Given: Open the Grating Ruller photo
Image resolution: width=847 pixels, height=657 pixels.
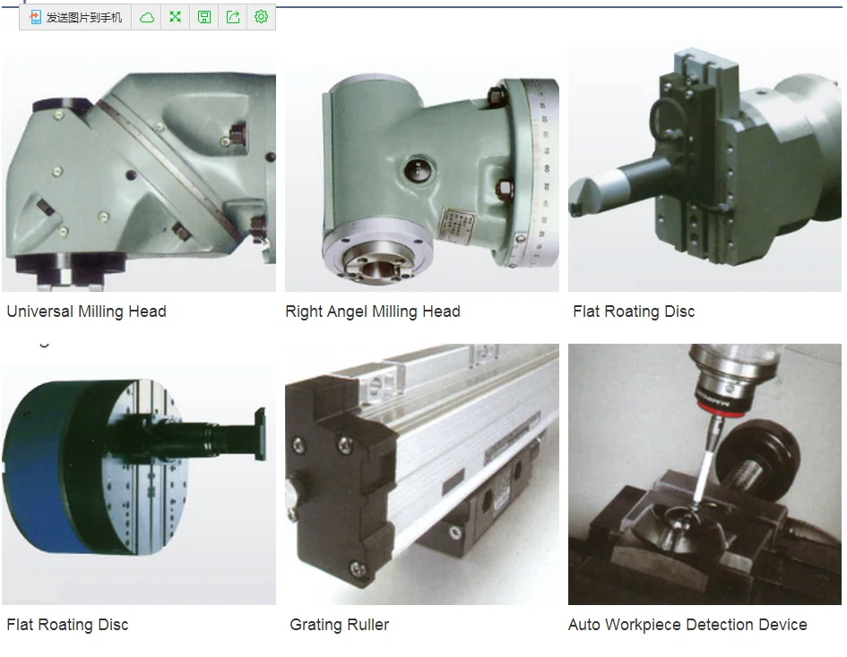Looking at the screenshot, I should click(x=422, y=474).
